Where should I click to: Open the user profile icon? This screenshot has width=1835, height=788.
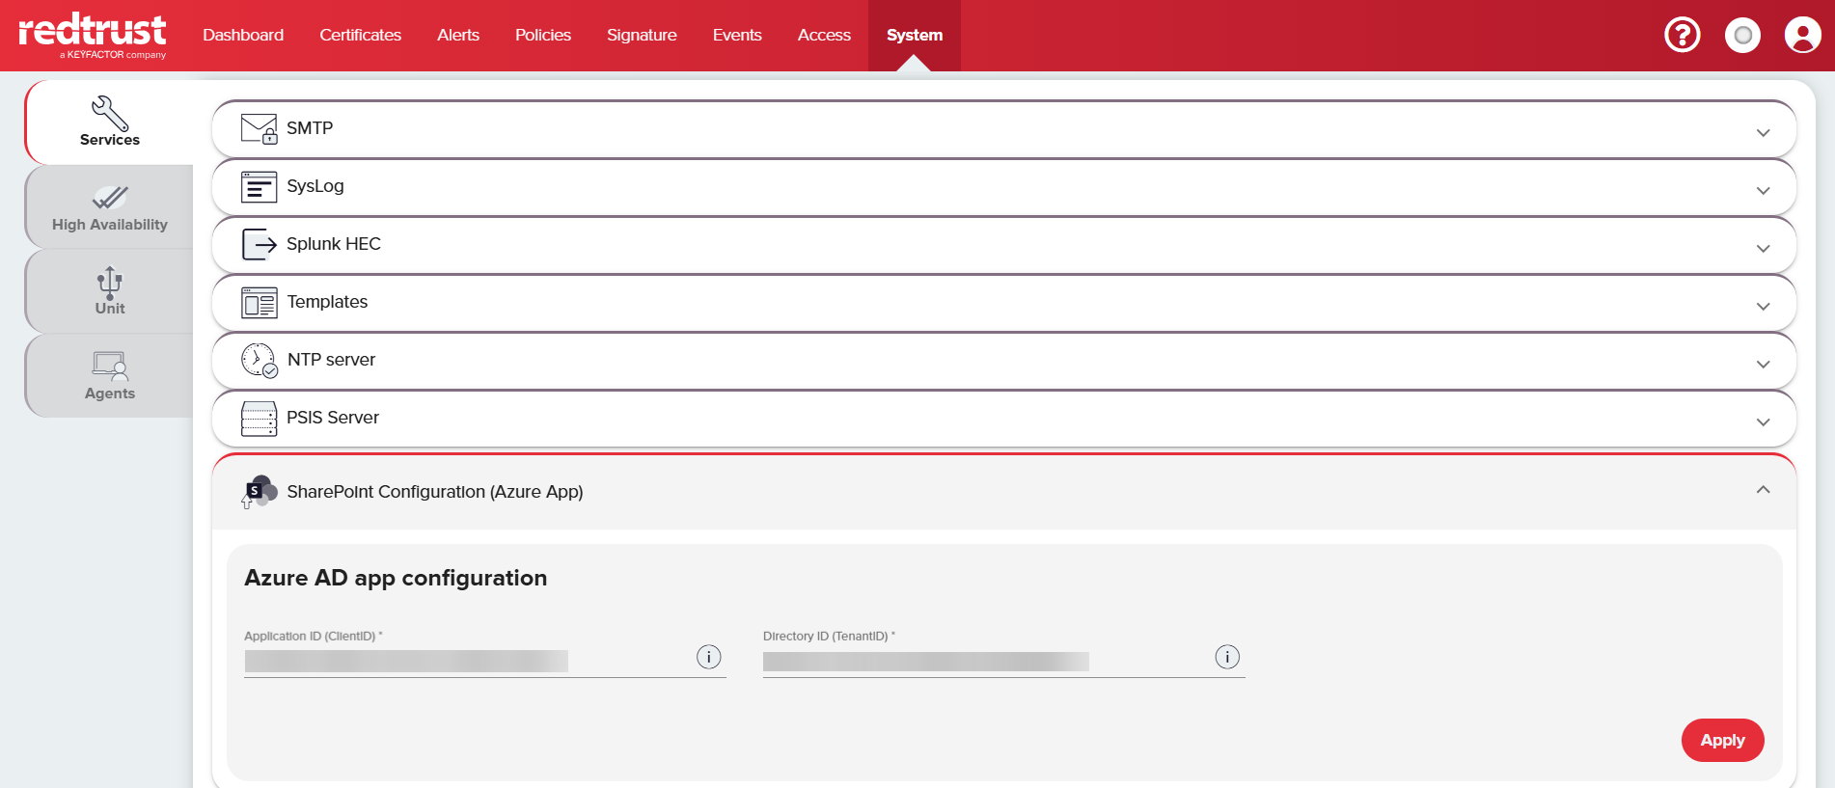tap(1802, 36)
